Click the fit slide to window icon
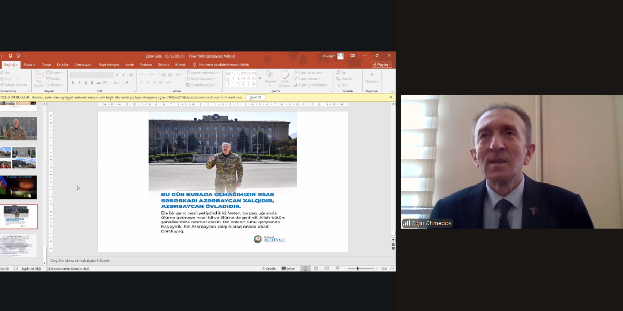The height and width of the screenshot is (311, 623). (392, 268)
